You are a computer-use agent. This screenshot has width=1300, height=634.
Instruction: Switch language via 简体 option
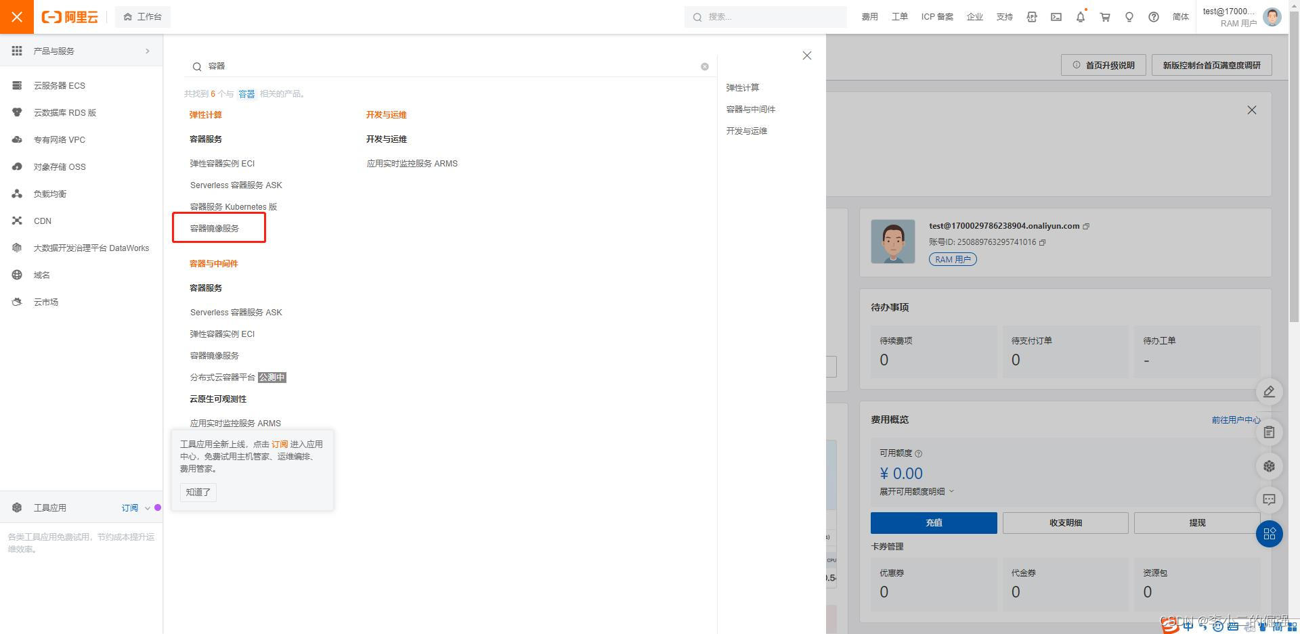coord(1180,17)
